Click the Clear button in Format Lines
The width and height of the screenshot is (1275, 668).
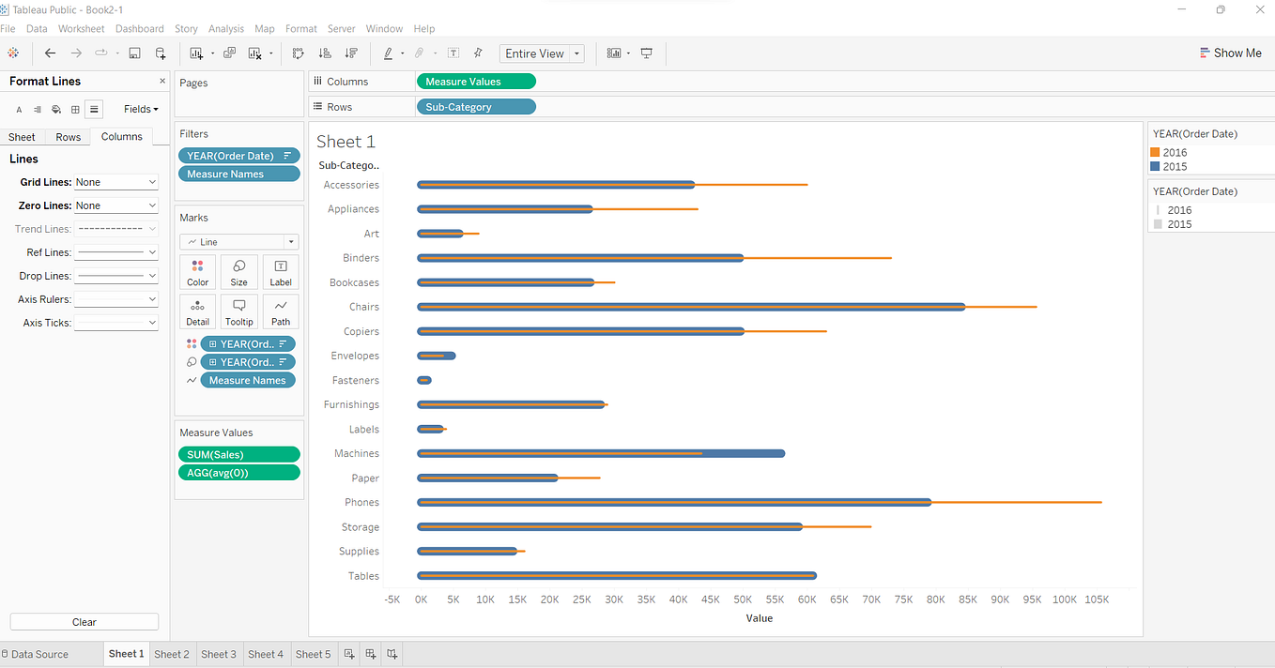click(84, 621)
